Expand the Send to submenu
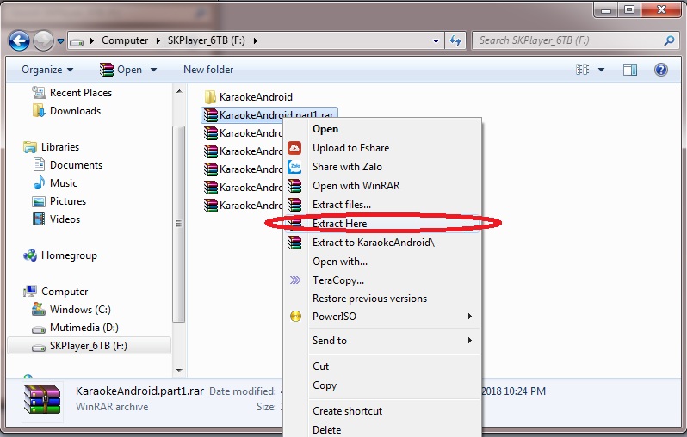The height and width of the screenshot is (437, 687). pos(382,341)
